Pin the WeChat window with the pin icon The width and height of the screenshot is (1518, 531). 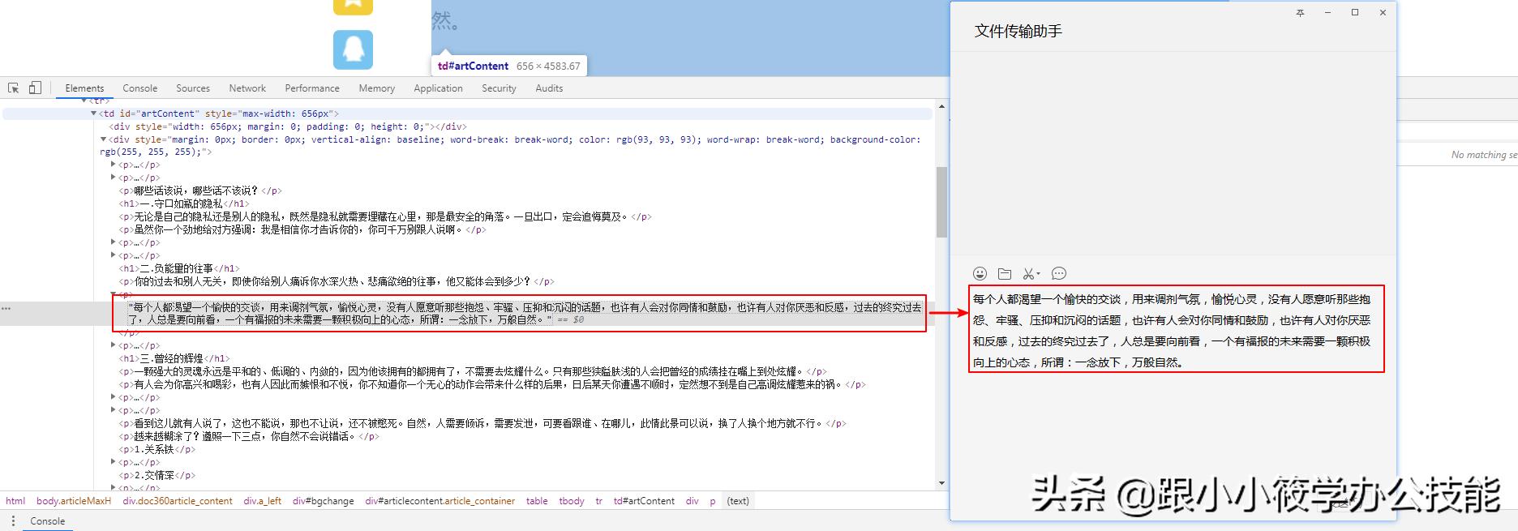(x=1300, y=13)
